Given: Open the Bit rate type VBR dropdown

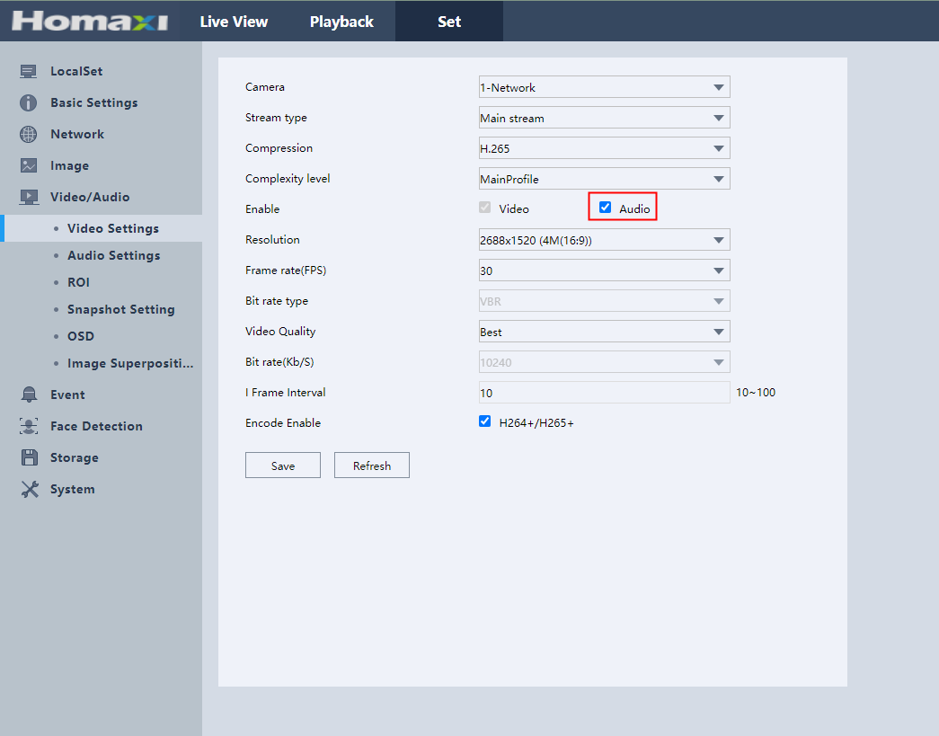Looking at the screenshot, I should [604, 301].
